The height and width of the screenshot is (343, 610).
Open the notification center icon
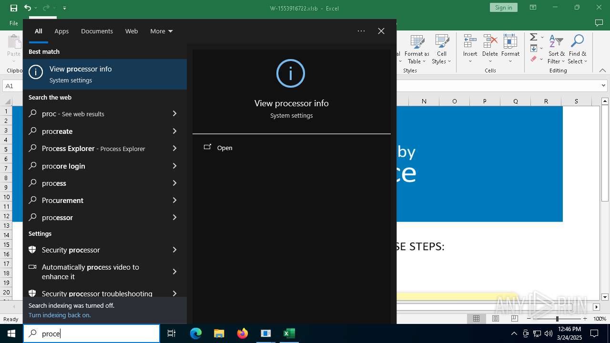point(594,333)
